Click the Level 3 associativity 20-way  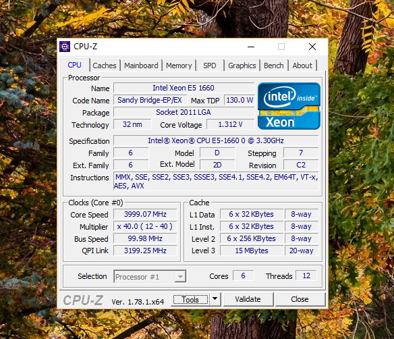point(302,251)
